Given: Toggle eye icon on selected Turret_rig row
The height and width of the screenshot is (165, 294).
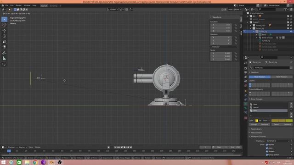Looking at the screenshot, I should 291,32.
